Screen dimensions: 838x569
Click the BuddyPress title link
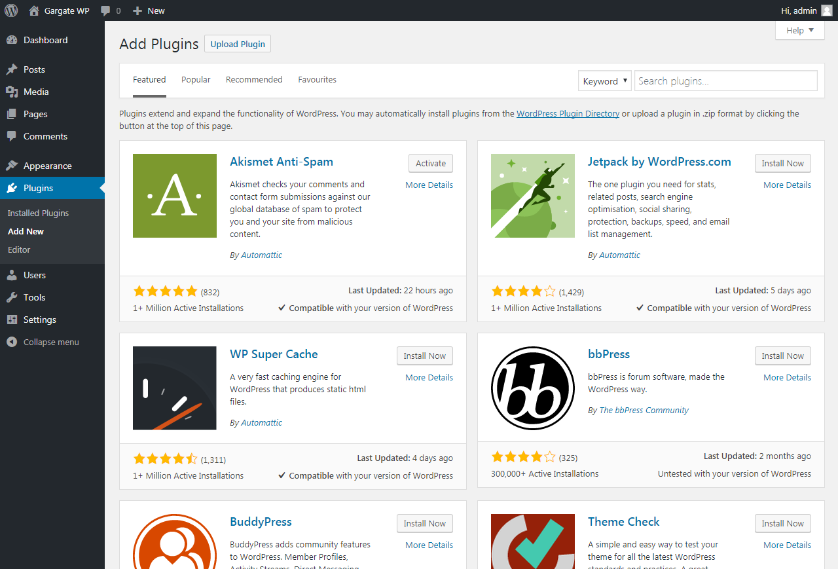pyautogui.click(x=261, y=522)
